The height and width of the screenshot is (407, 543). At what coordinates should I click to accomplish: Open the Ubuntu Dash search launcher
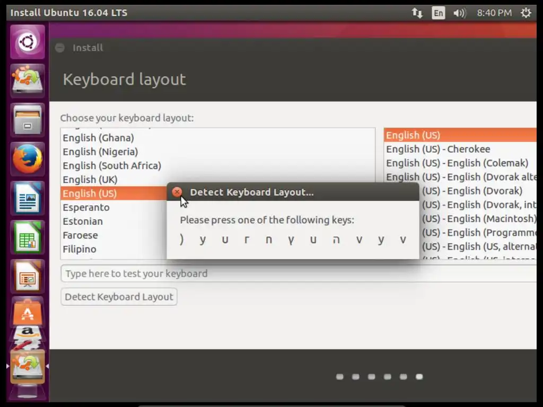click(28, 42)
